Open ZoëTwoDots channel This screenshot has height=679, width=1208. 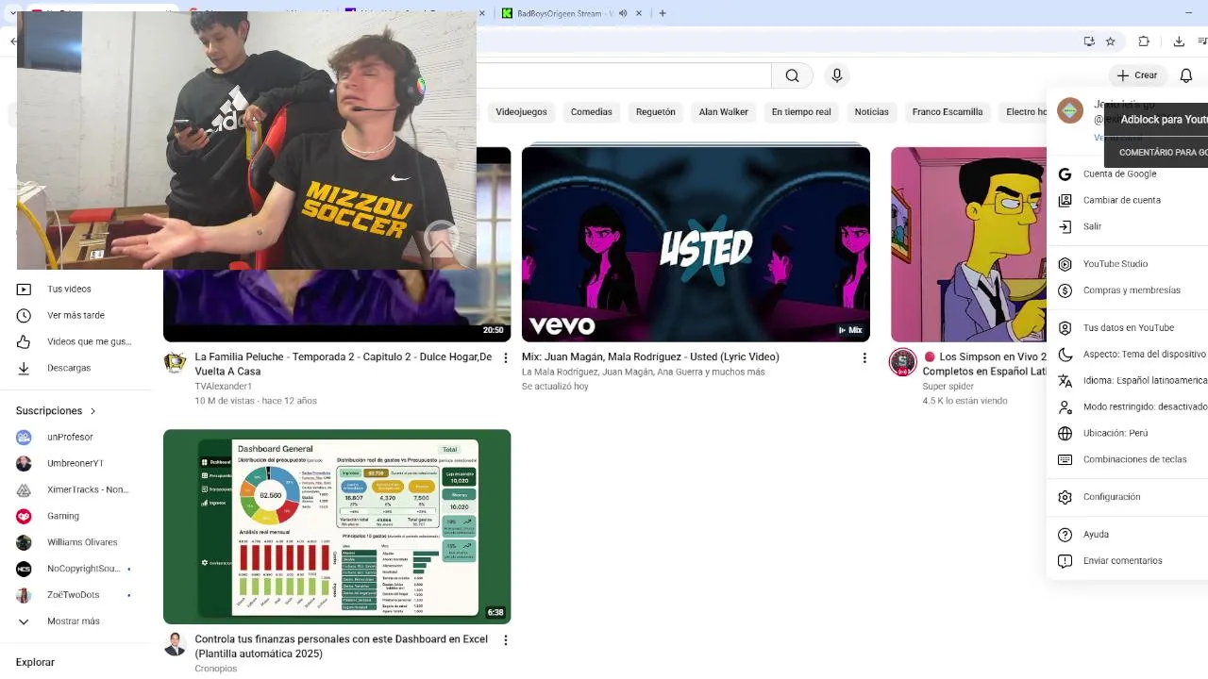tap(75, 595)
